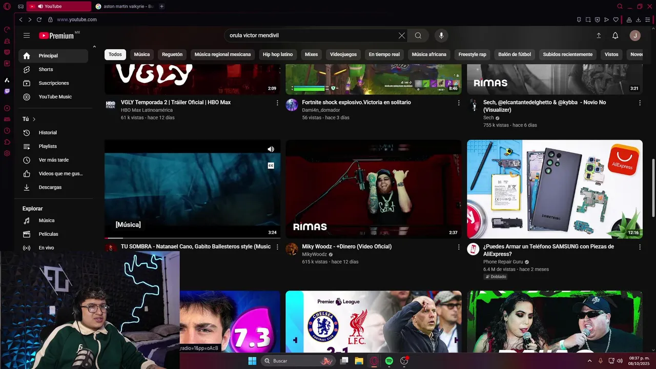Select Música regional mexicana chip

[x=222, y=54]
